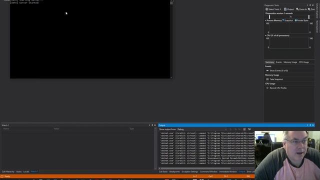
Task: Collapse the Process Memory graph section
Action: (265, 20)
